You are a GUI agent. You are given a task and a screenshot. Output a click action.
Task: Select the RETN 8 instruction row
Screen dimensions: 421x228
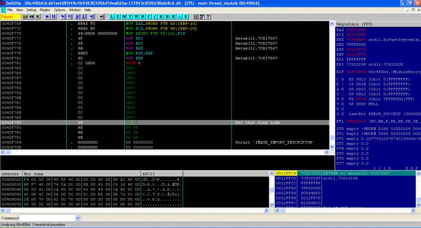(x=165, y=63)
